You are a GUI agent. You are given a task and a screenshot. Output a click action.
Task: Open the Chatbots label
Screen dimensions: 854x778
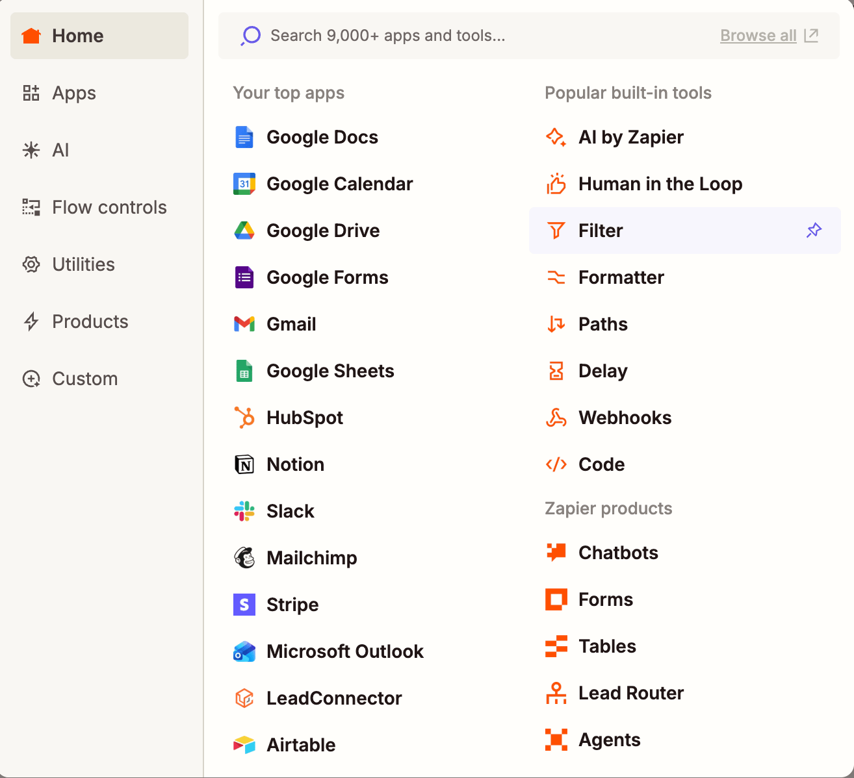click(x=618, y=553)
